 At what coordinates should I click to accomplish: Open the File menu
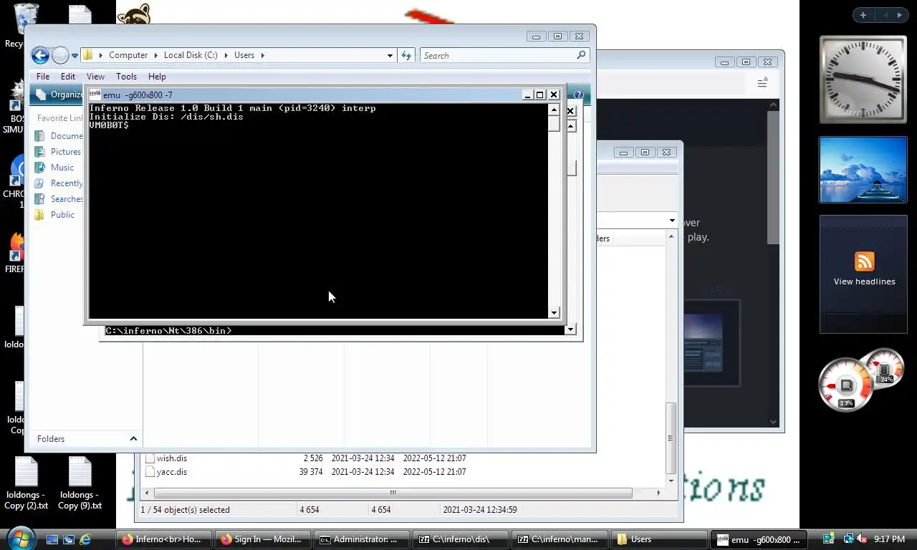click(43, 77)
